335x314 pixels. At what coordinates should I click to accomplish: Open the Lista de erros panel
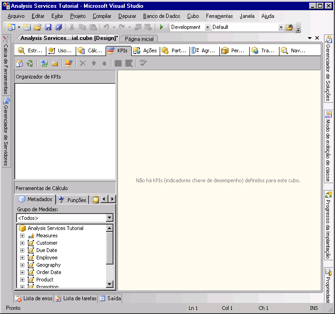[x=33, y=298]
